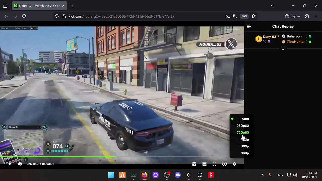This screenshot has height=181, width=322.
Task: Expand the list all tabs dropdown
Action: [x=272, y=6]
